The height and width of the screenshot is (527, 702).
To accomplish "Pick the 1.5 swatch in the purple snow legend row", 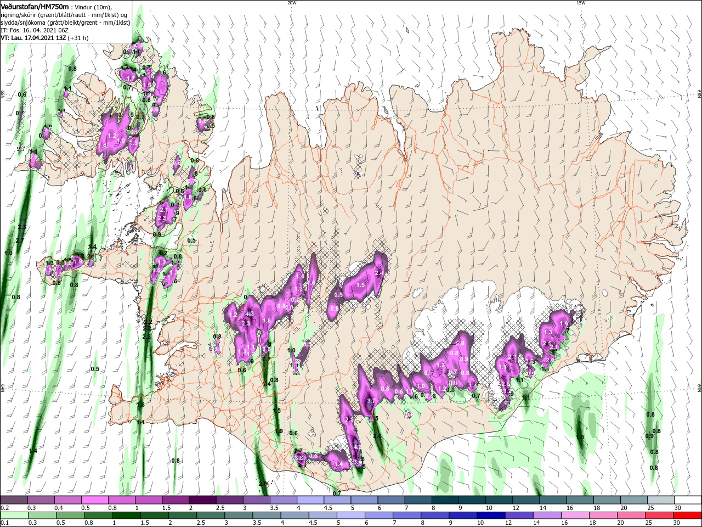I will click(x=175, y=500).
